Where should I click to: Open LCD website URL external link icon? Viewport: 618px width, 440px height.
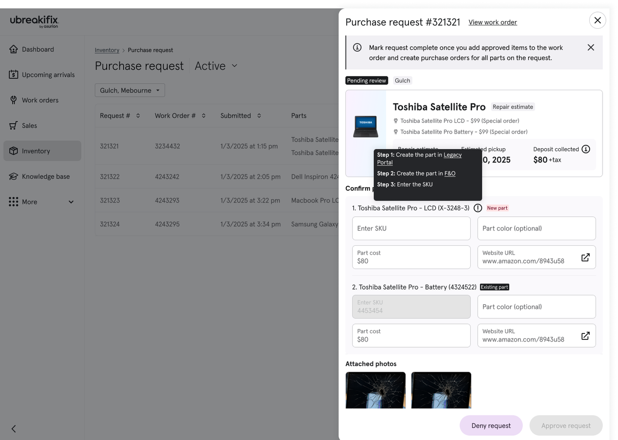tap(585, 257)
